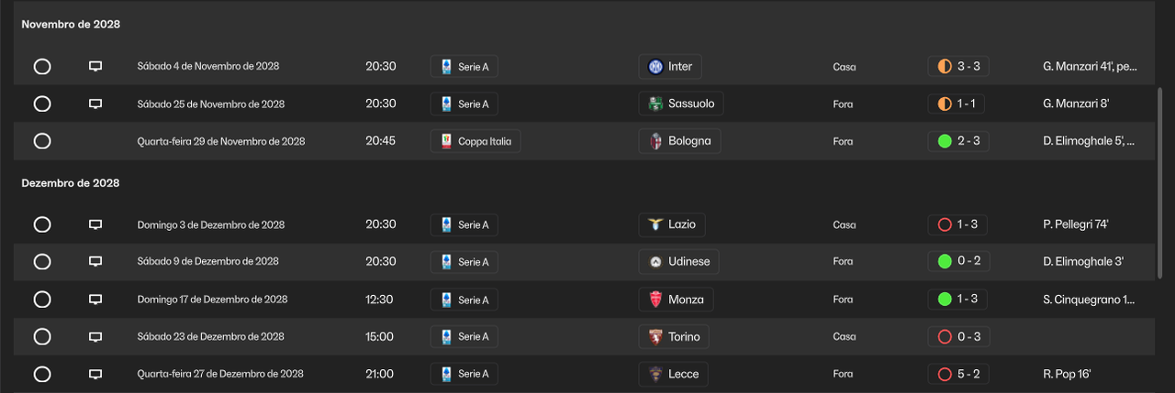Click the Coppa Italia trophy icon

447,141
